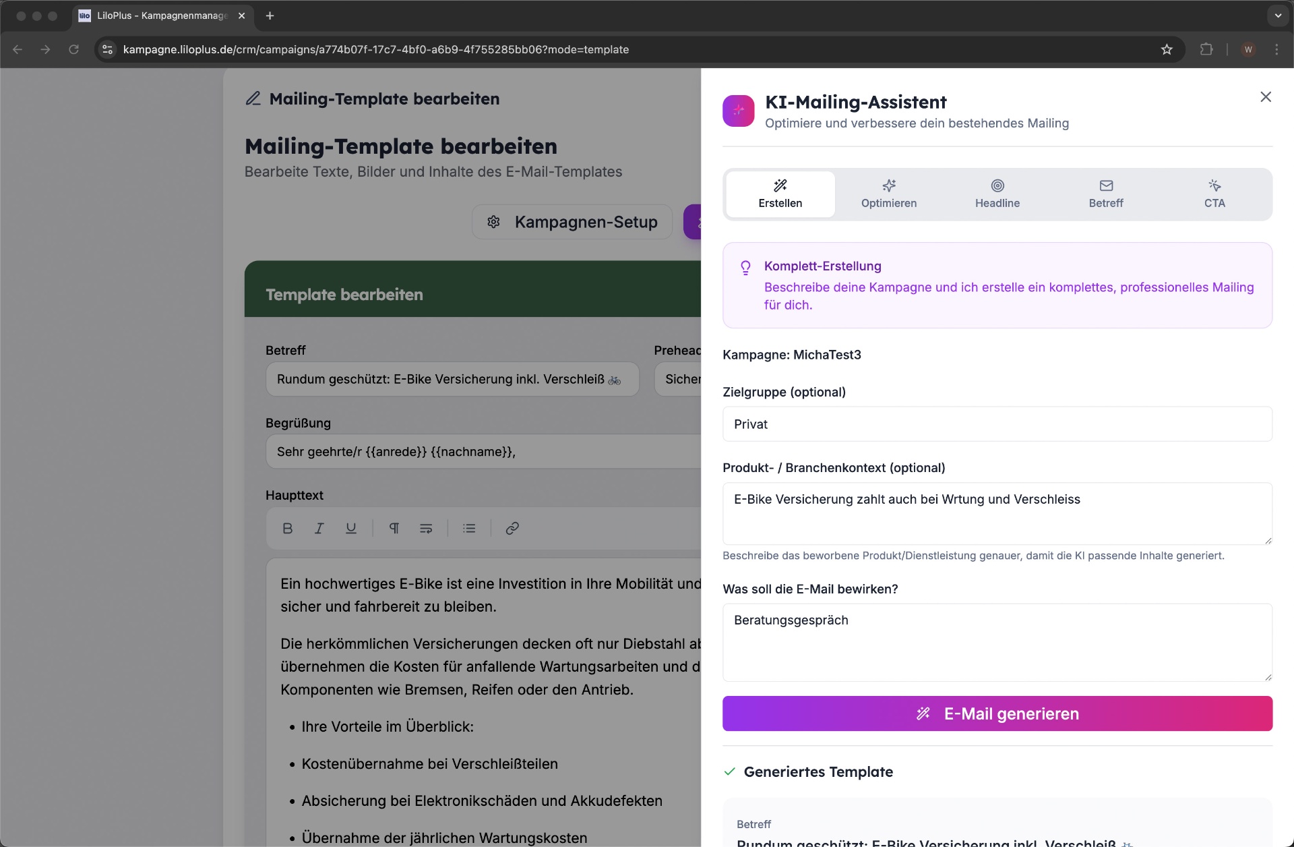Open Chrome extensions via the puzzle icon
The image size is (1294, 847).
[1207, 49]
